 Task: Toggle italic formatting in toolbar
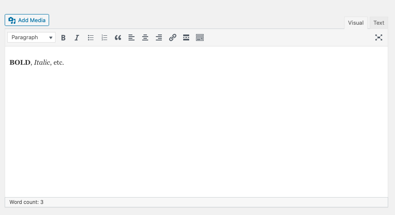77,37
